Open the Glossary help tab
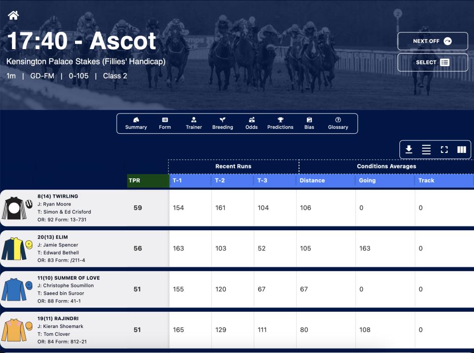Image resolution: width=474 pixels, height=353 pixels. pos(338,123)
